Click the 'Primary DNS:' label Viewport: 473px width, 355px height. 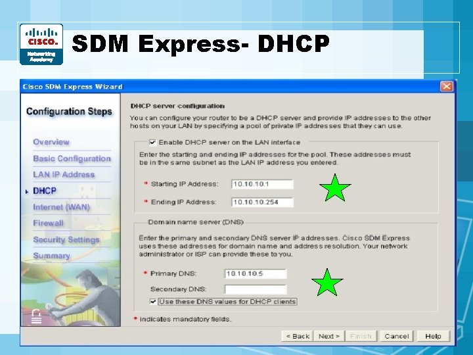173,273
